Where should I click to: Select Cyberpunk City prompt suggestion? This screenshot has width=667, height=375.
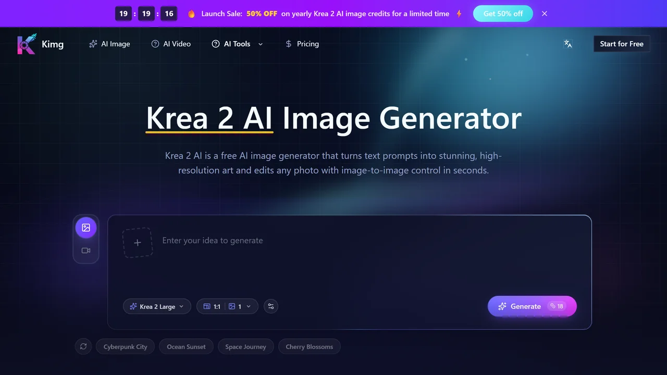tap(125, 346)
